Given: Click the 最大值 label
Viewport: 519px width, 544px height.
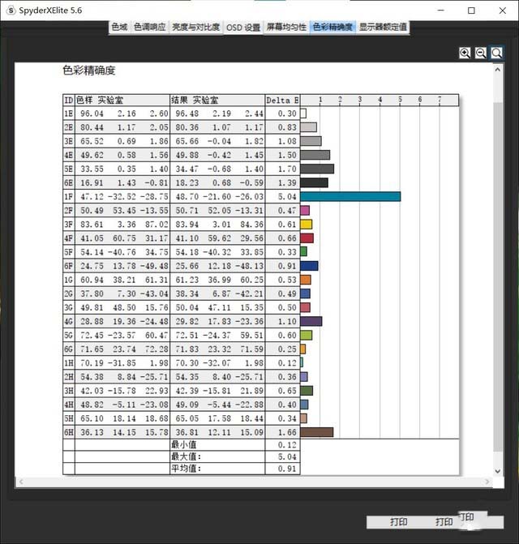Looking at the screenshot, I should (186, 456).
